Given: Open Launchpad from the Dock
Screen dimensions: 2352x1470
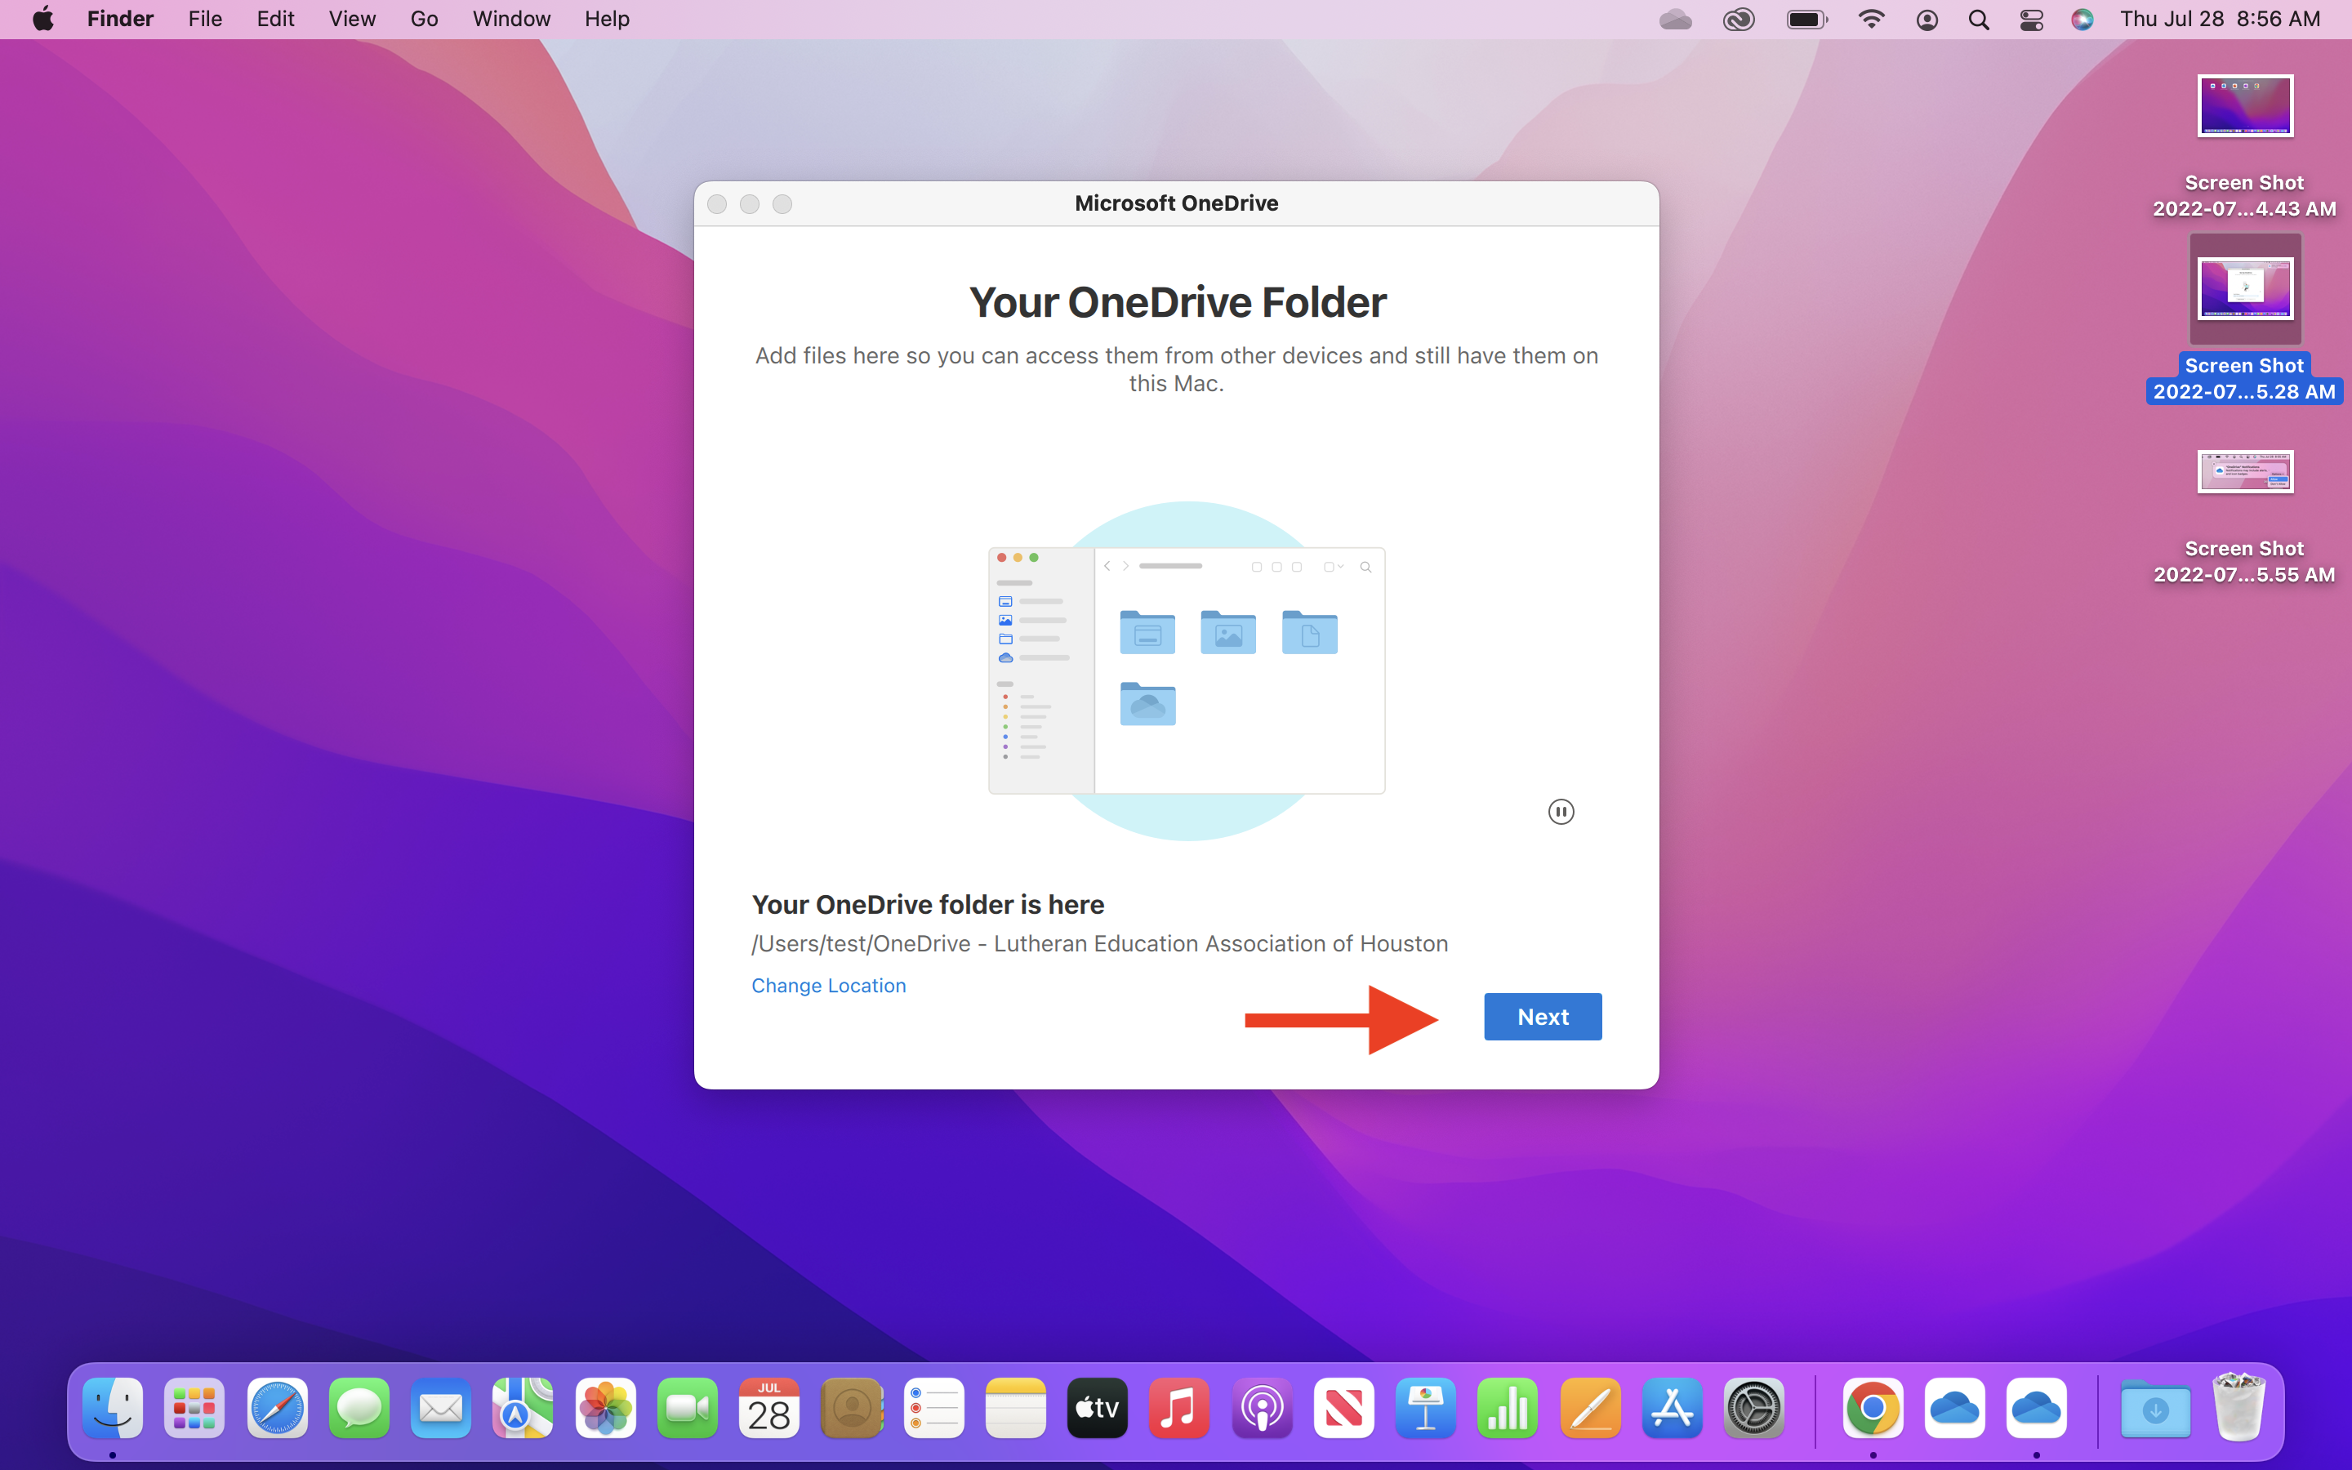Looking at the screenshot, I should [x=194, y=1407].
